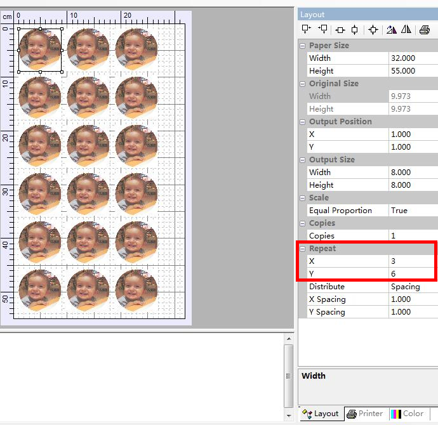Select the Layout tab
Image resolution: width=438 pixels, height=425 pixels.
321,414
